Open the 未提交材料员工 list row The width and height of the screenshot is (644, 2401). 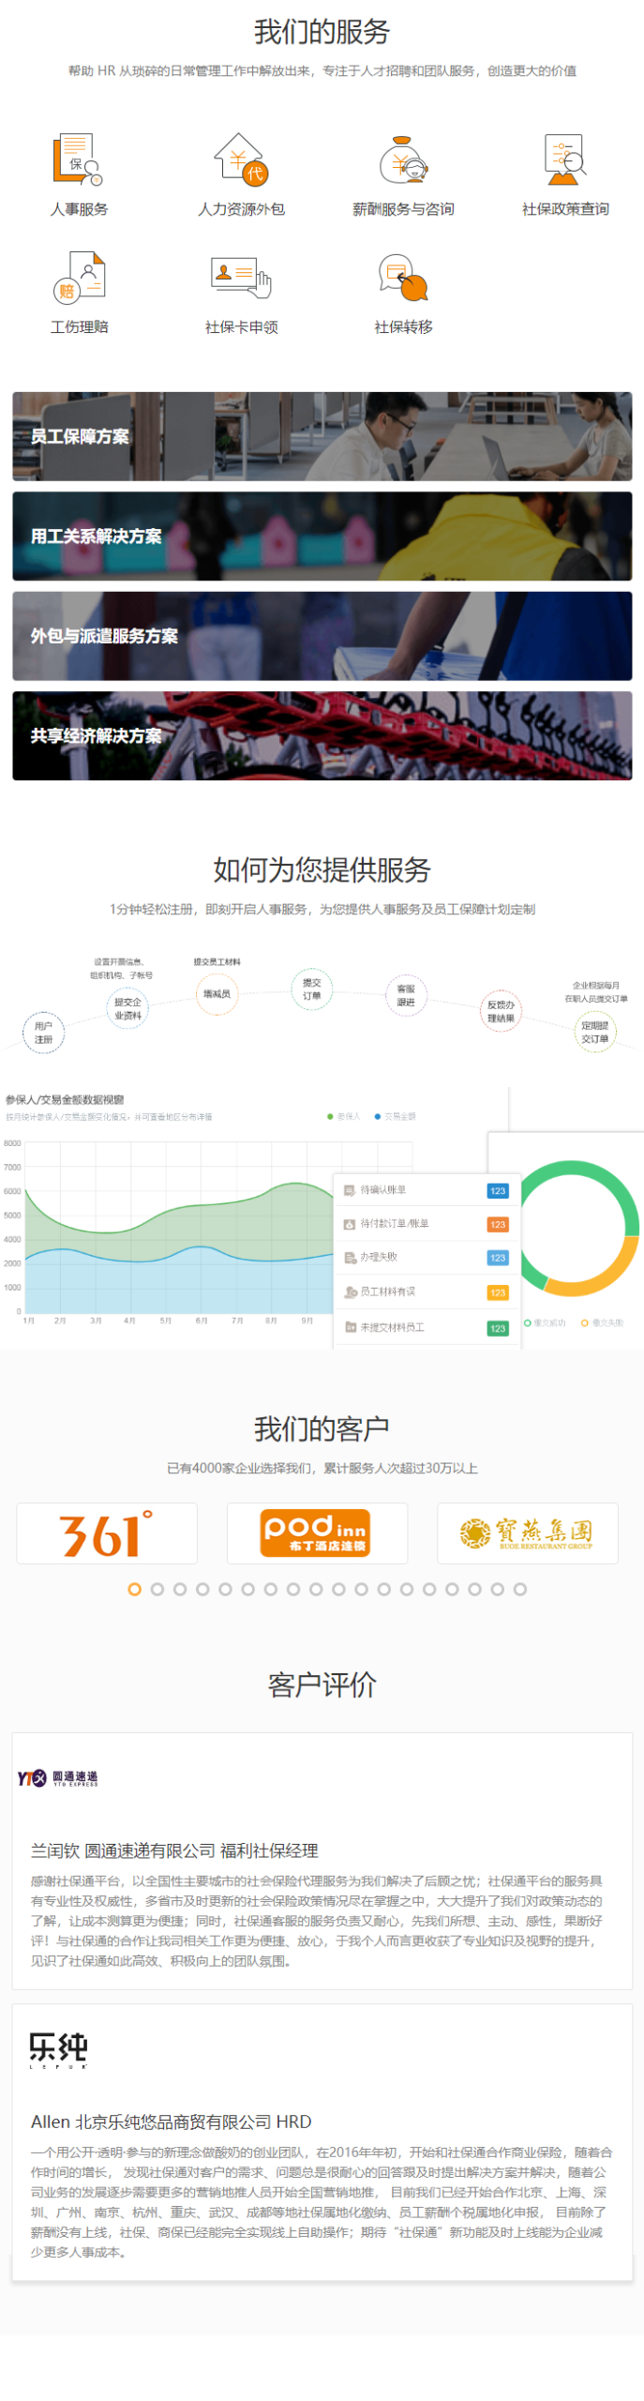pyautogui.click(x=426, y=1326)
